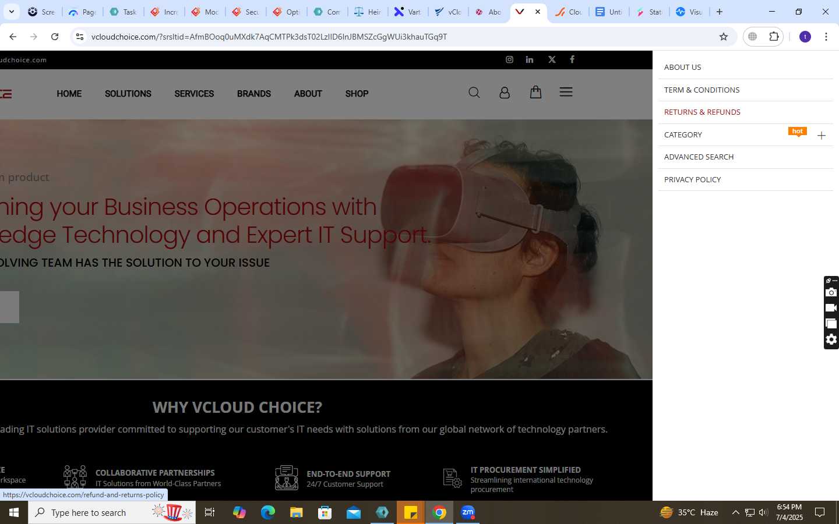Open the tab search dropdown arrow
This screenshot has height=524, width=839.
click(x=11, y=12)
